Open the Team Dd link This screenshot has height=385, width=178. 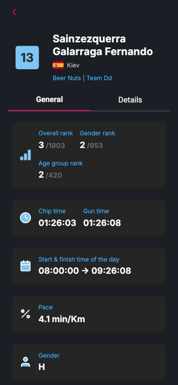pyautogui.click(x=99, y=78)
